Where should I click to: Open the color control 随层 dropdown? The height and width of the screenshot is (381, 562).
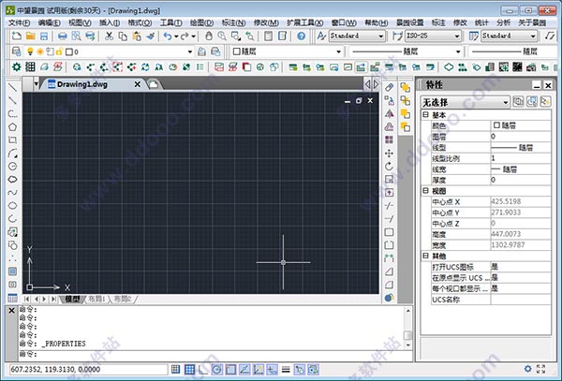pyautogui.click(x=338, y=51)
